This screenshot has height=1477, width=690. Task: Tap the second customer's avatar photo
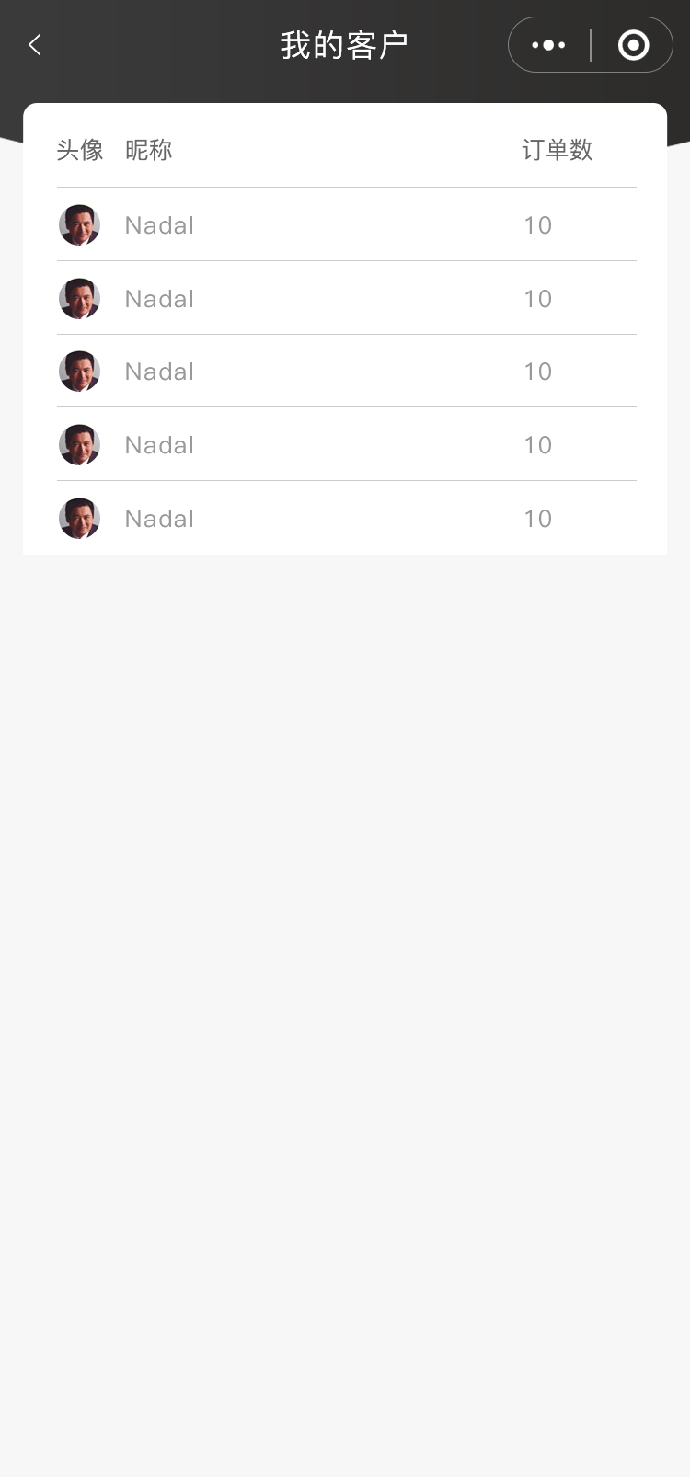[x=80, y=299]
